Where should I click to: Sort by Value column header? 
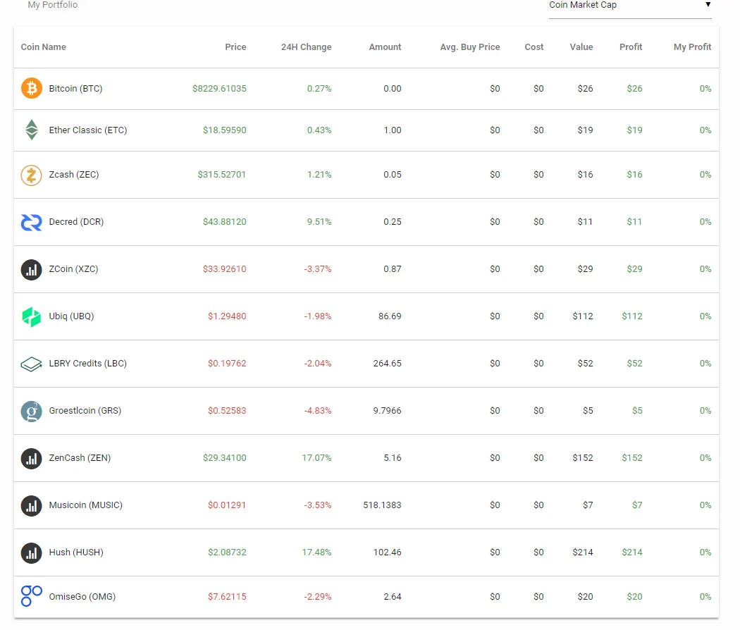581,47
